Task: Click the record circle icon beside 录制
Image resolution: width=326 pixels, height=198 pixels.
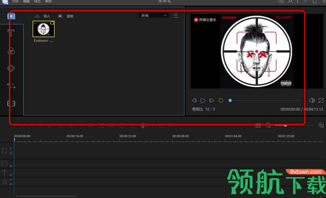Action: click(x=60, y=16)
